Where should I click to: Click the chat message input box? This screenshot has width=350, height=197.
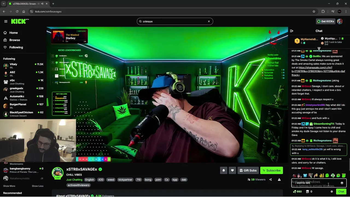(319, 183)
